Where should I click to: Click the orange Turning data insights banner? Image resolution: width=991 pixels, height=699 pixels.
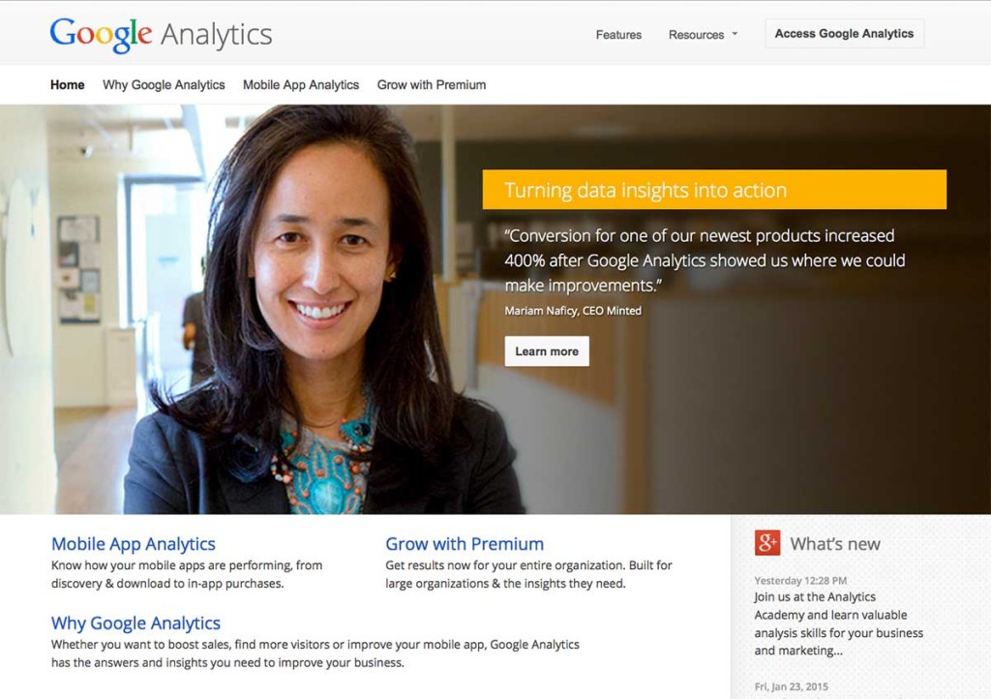[x=713, y=190]
